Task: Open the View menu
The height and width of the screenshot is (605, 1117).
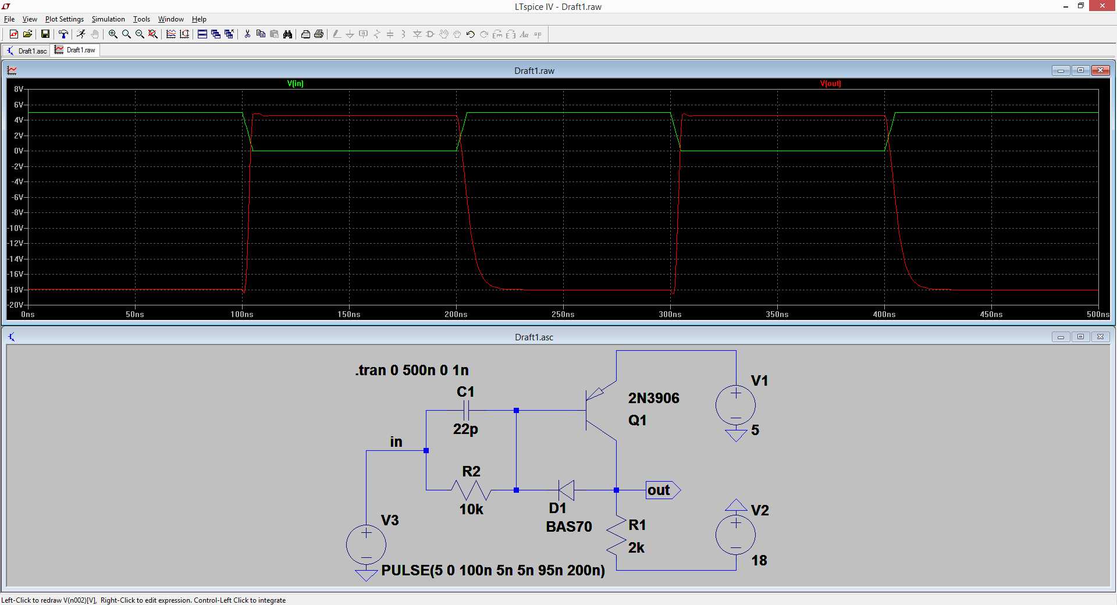Action: 30,19
